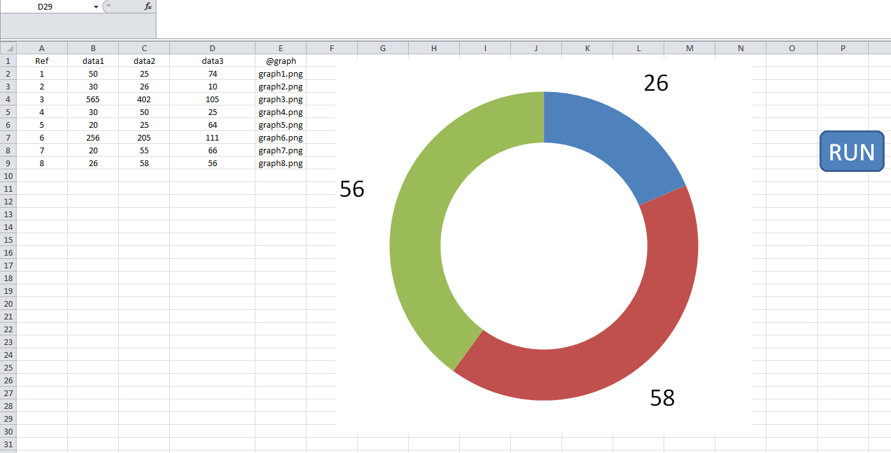Select row 9 by its header
The width and height of the screenshot is (891, 453).
(x=8, y=163)
